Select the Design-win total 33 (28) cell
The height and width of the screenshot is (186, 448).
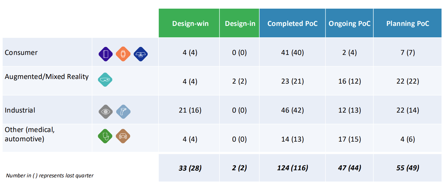coord(190,168)
